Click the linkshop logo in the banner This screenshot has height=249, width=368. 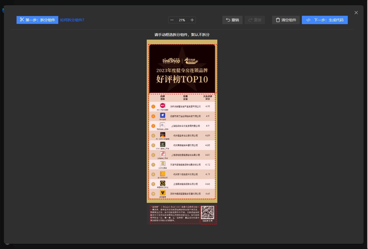pos(171,61)
